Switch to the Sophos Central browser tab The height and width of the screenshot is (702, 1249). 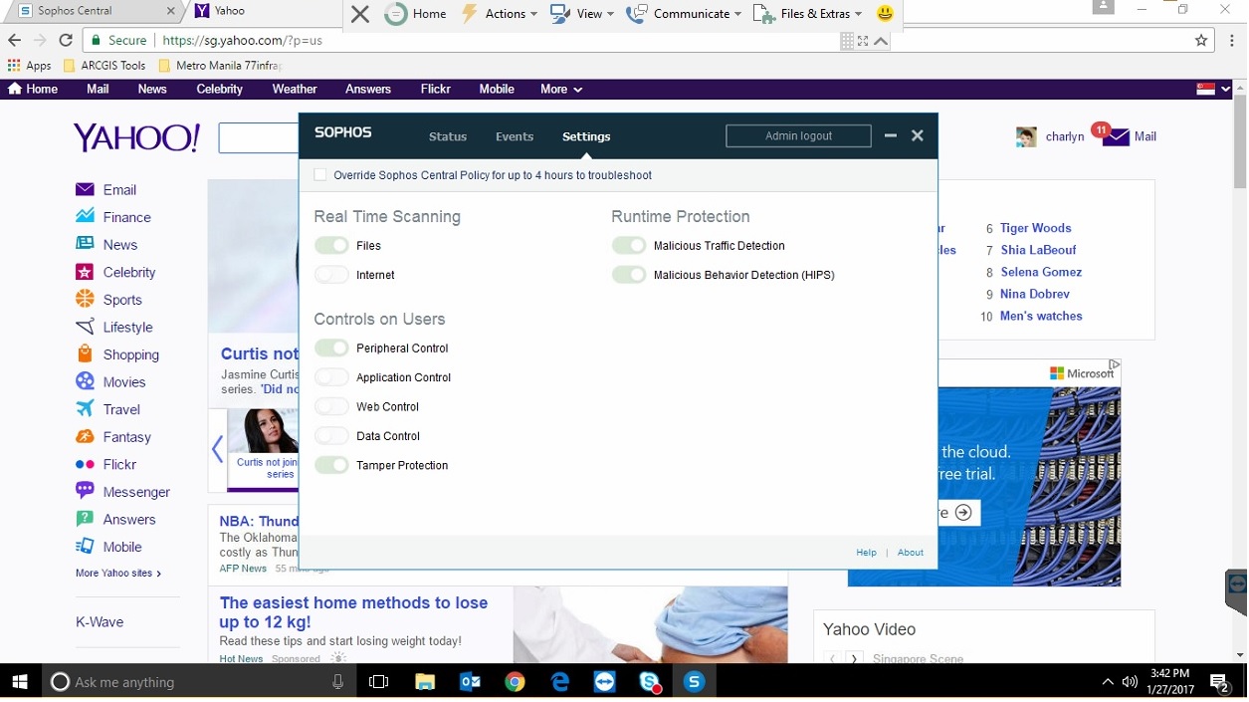(x=95, y=11)
